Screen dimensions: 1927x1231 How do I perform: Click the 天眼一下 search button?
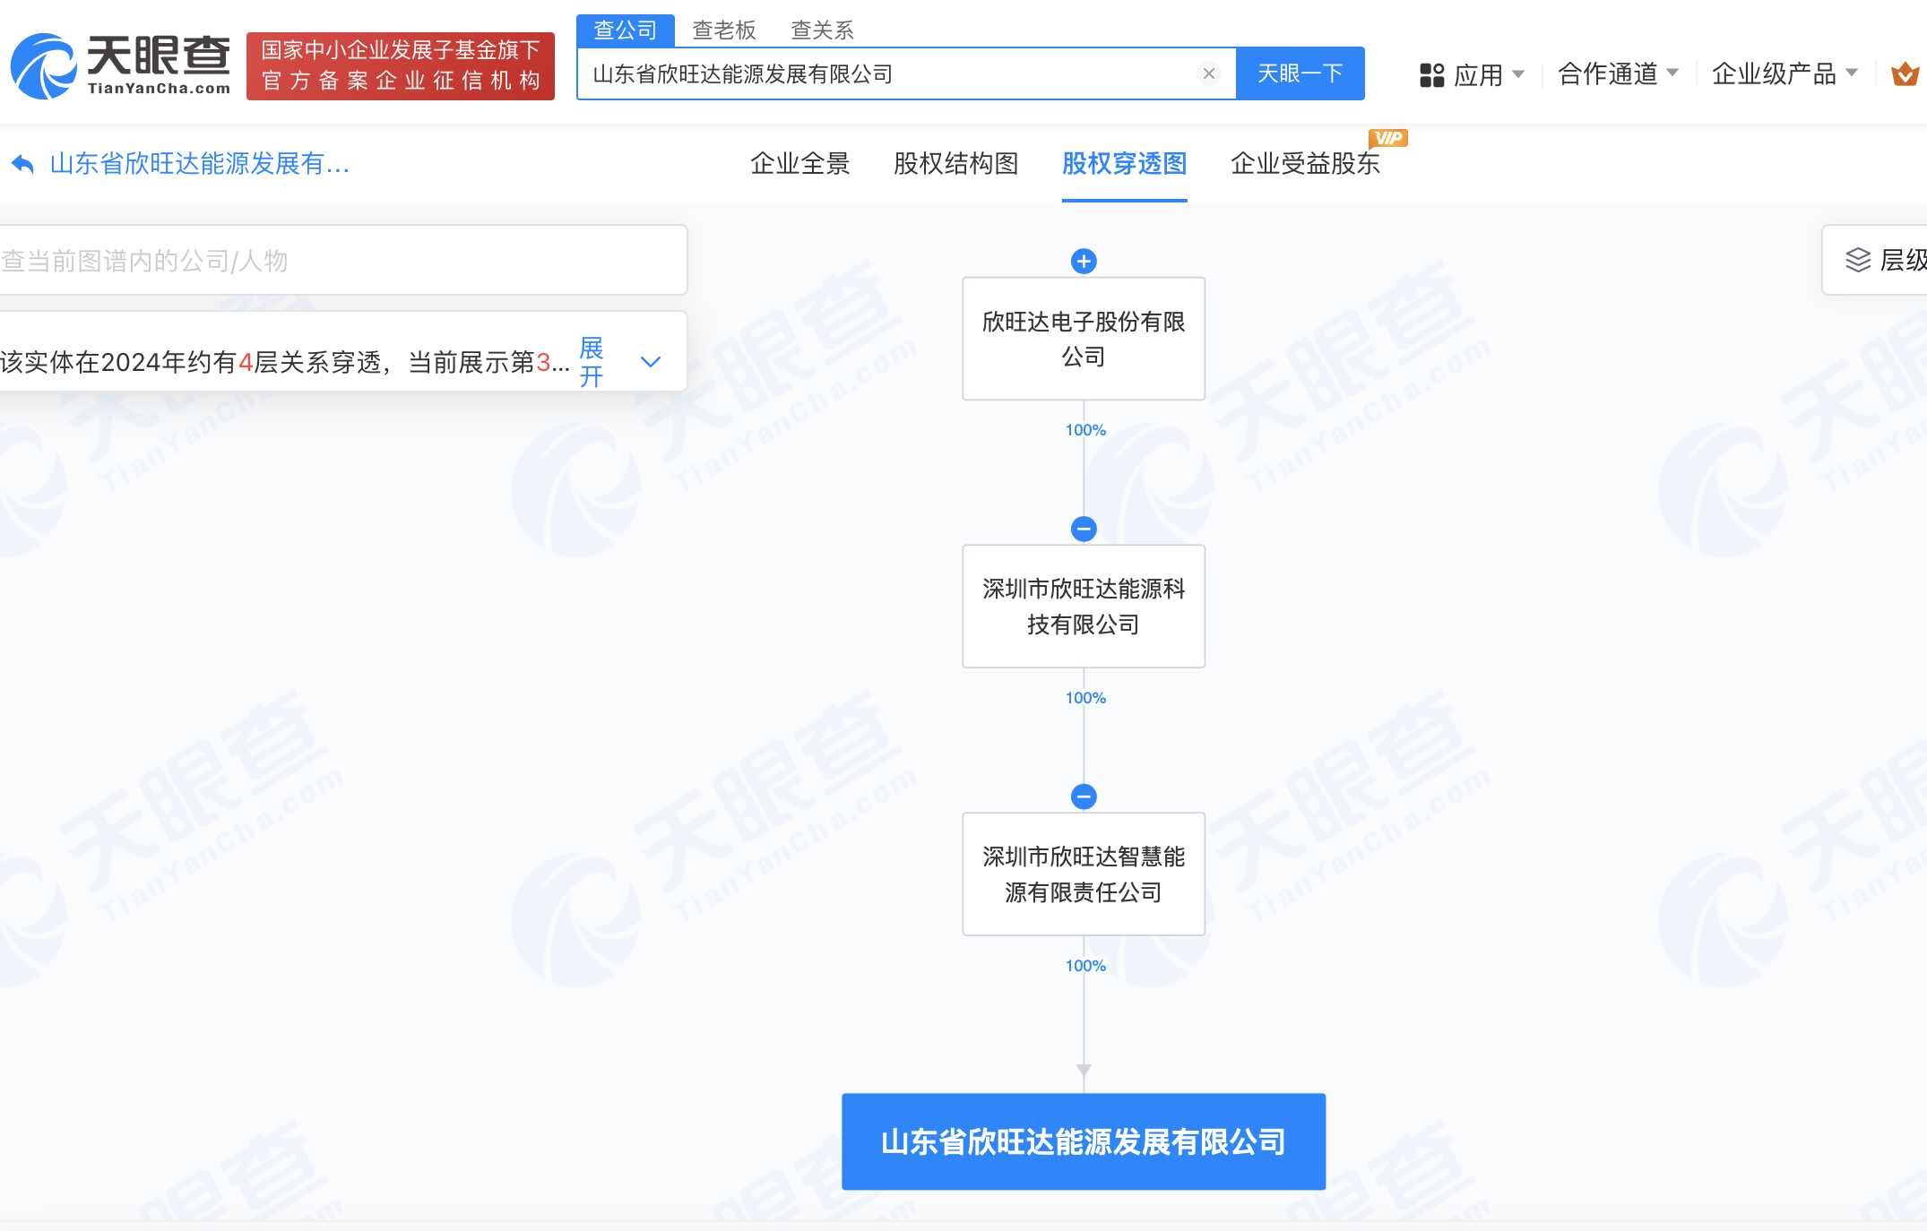(1300, 73)
